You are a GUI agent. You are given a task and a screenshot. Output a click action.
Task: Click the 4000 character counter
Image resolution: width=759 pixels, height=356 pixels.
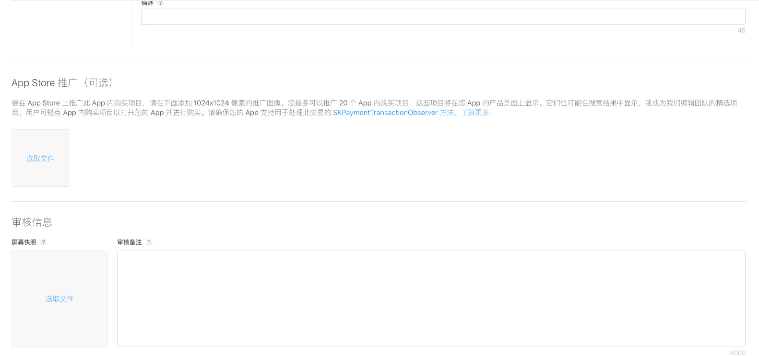click(737, 353)
